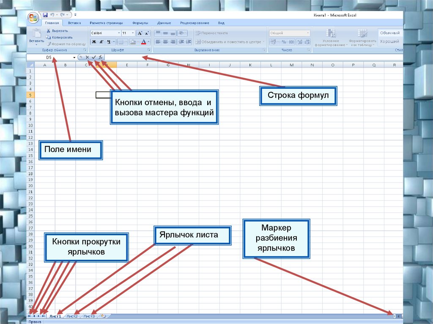Open the Customize Quick Access Toolbar arrow
This screenshot has width=433, height=324.
(x=75, y=15)
